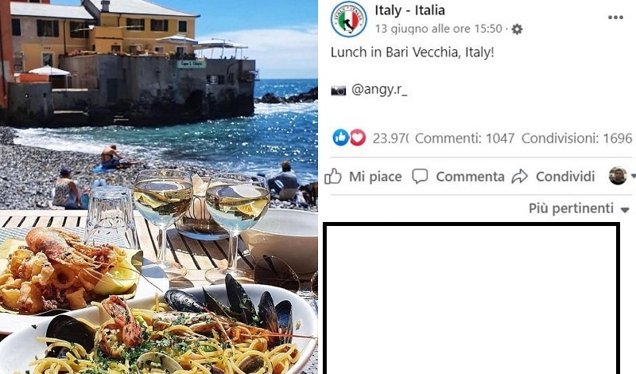View the red heart reaction icon
636x374 pixels.
tap(357, 138)
